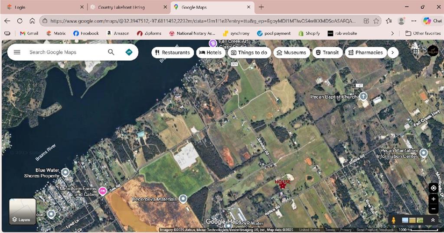This screenshot has width=444, height=233.
Task: Toggle the Layers map view
Action: [22, 211]
